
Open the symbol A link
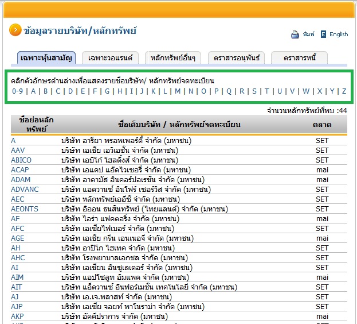[13, 141]
